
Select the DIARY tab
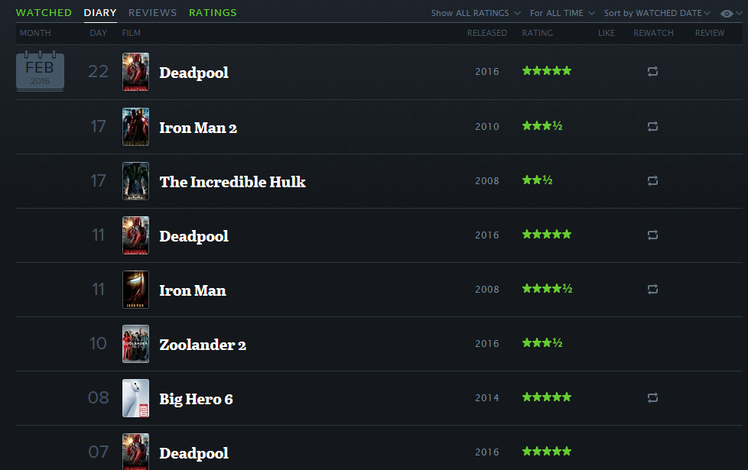click(100, 13)
